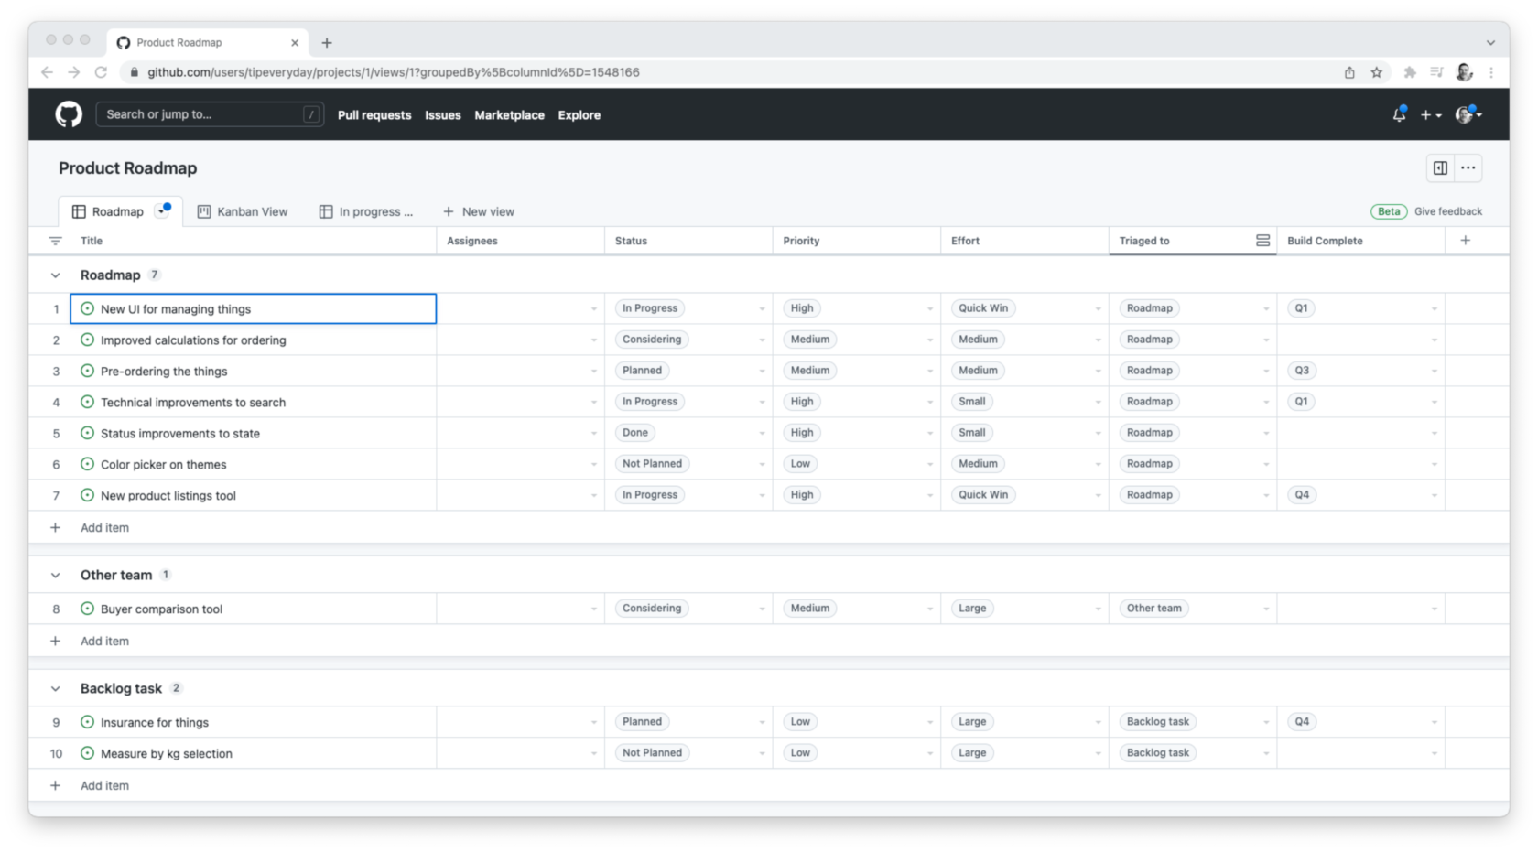Image resolution: width=1538 pixels, height=852 pixels.
Task: Open the Effort dropdown for Buyer comparison tool
Action: click(1098, 608)
